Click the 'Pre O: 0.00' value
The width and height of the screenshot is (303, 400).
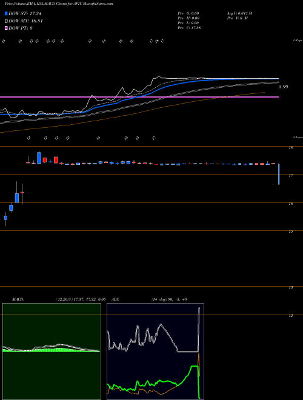188,13
